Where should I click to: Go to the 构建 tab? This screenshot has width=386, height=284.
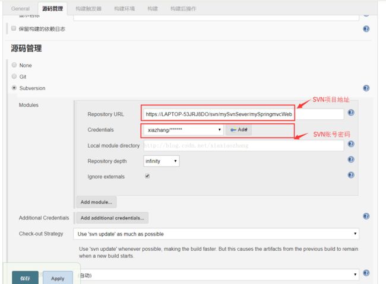[x=153, y=9]
